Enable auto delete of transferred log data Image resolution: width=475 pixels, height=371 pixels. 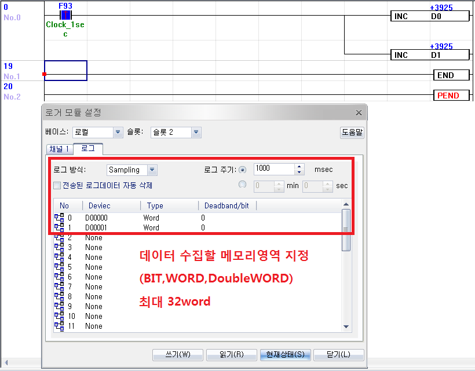[57, 185]
